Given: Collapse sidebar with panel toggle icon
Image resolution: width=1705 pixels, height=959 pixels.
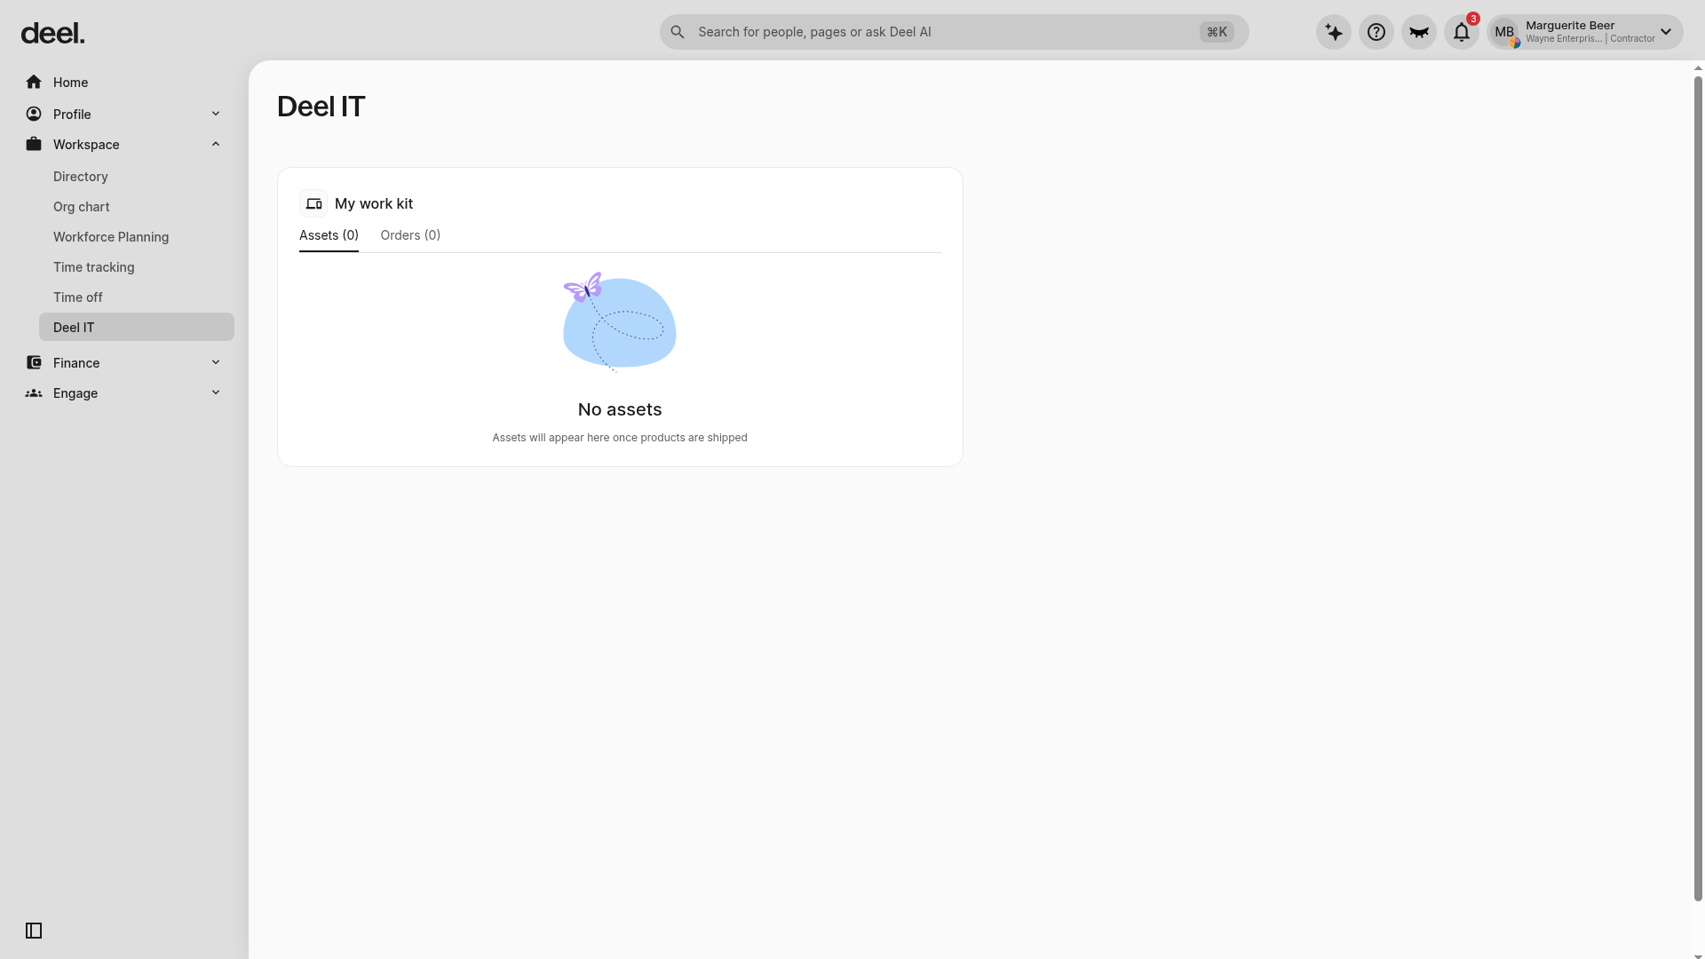Looking at the screenshot, I should (34, 931).
